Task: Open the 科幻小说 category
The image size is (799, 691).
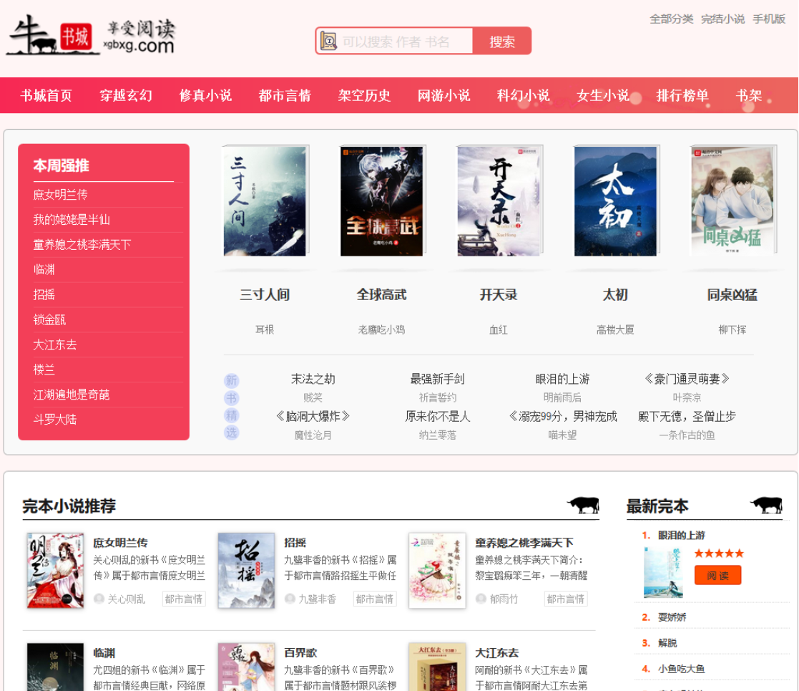Action: (523, 95)
